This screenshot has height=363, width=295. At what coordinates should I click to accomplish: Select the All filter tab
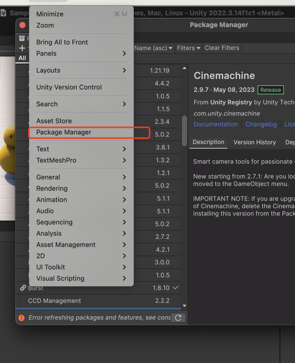click(x=22, y=58)
